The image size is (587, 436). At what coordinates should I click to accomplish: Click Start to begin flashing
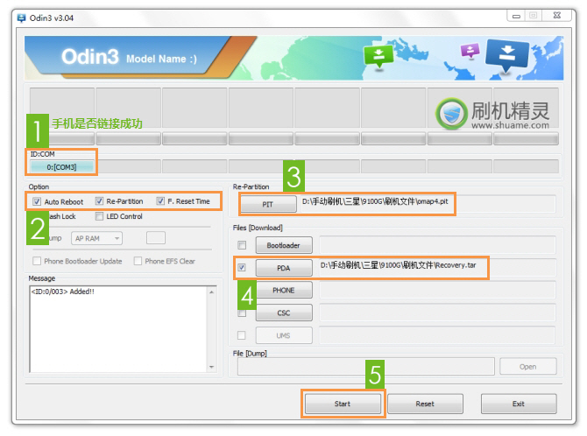(343, 404)
